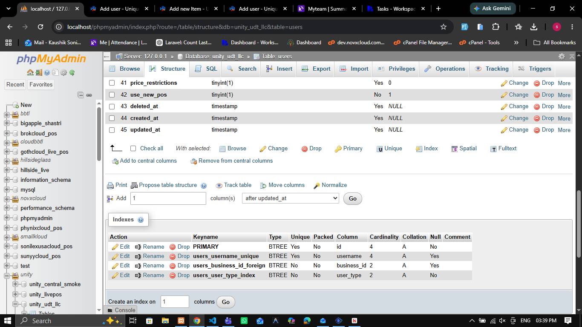This screenshot has height=327, width=582.
Task: Click Go button beside Create an index
Action: [225, 302]
